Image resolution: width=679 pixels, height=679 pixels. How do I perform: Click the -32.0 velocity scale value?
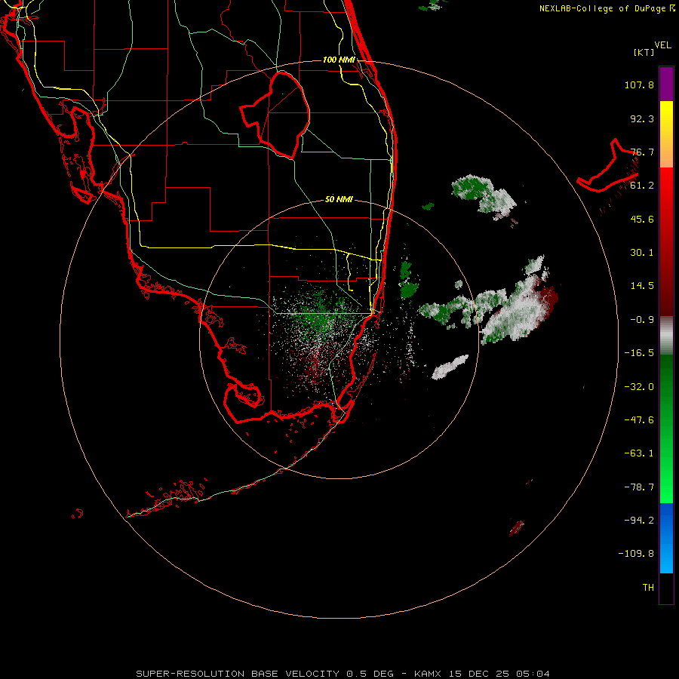639,387
